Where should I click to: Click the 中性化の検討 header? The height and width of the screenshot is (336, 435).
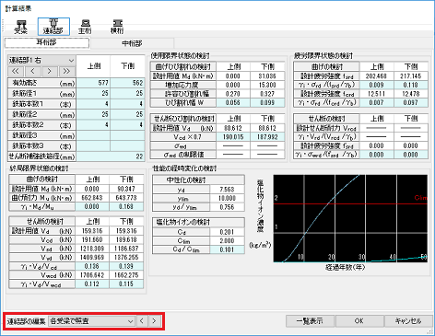[198, 180]
